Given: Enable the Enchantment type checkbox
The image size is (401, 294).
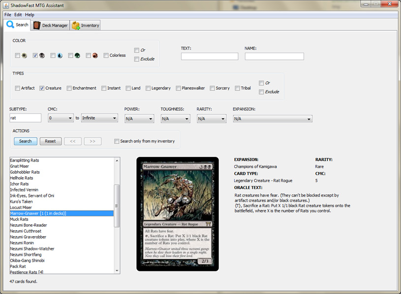Looking at the screenshot, I should 69,88.
